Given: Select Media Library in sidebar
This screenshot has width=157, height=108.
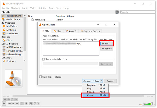Looking at the screenshot, I should pos(12,19).
